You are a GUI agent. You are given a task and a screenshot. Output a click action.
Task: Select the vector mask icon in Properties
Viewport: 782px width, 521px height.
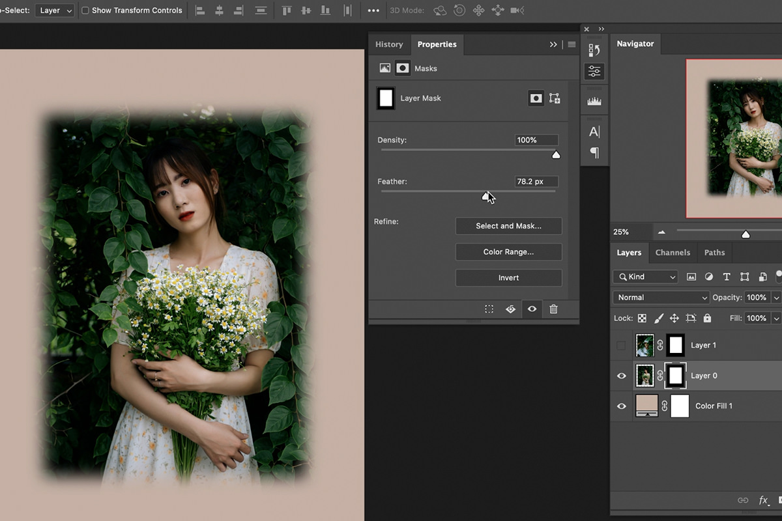coord(555,98)
